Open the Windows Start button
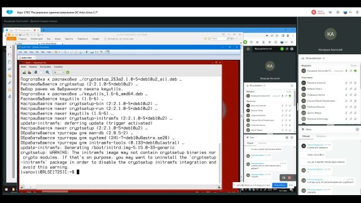This screenshot has width=361, height=203. (x=6, y=189)
